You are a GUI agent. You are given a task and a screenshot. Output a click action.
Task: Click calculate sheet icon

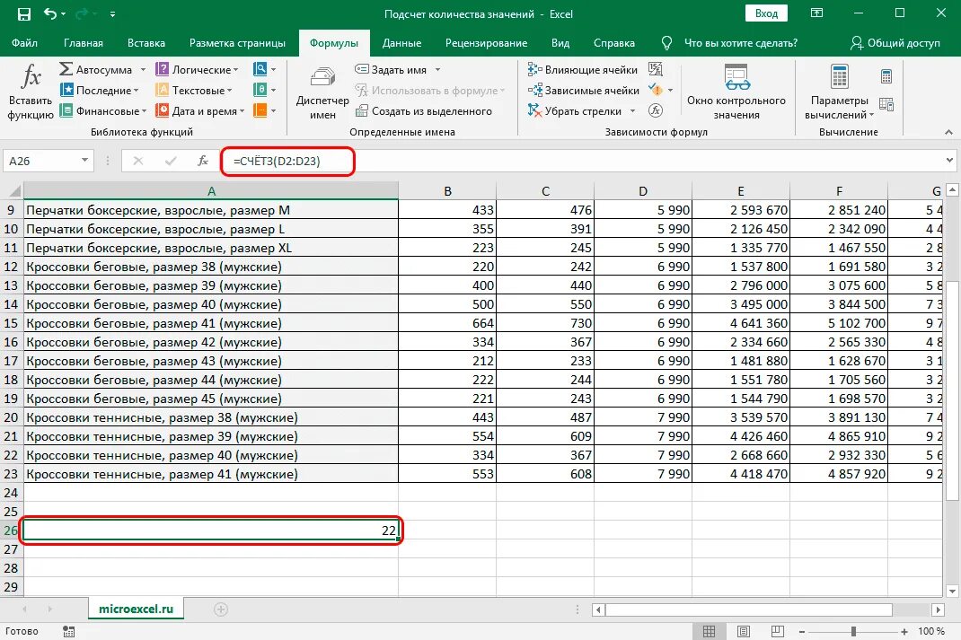coord(886,105)
